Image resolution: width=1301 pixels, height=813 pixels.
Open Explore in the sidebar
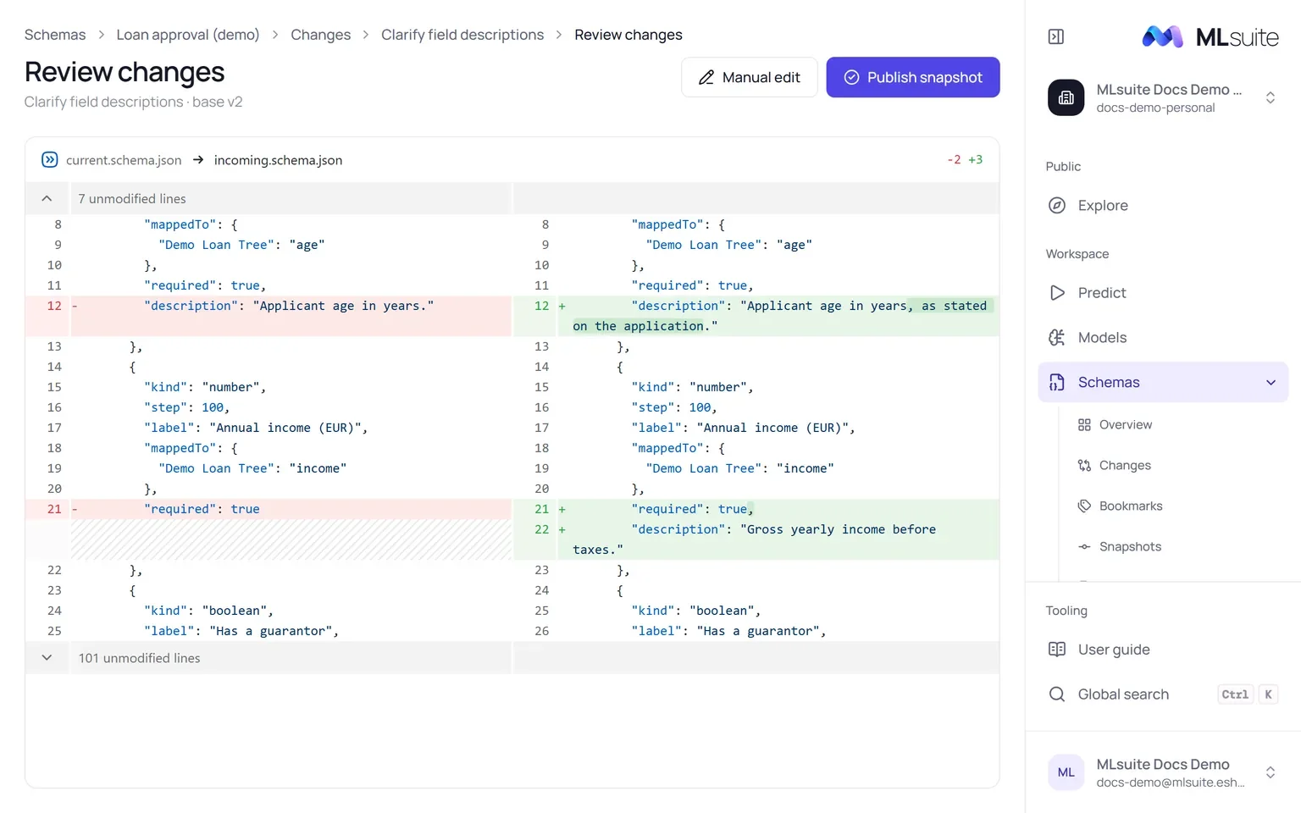(1163, 205)
